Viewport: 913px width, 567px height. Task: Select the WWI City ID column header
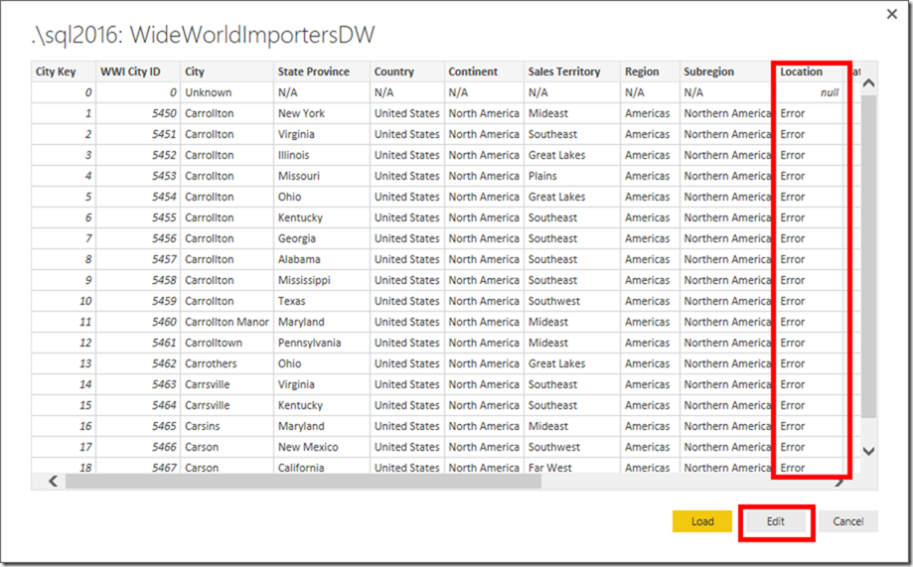click(138, 71)
